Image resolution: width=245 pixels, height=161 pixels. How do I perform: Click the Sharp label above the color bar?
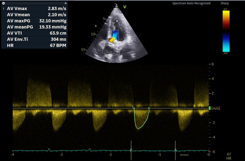click(224, 3)
